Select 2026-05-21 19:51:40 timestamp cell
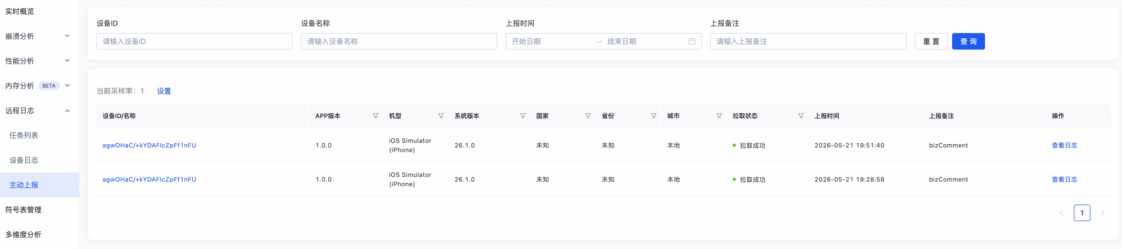 pos(849,146)
